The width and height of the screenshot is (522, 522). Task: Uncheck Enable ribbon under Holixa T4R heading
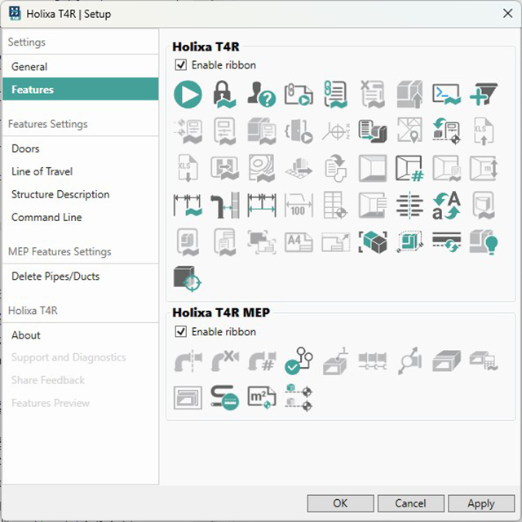(181, 64)
